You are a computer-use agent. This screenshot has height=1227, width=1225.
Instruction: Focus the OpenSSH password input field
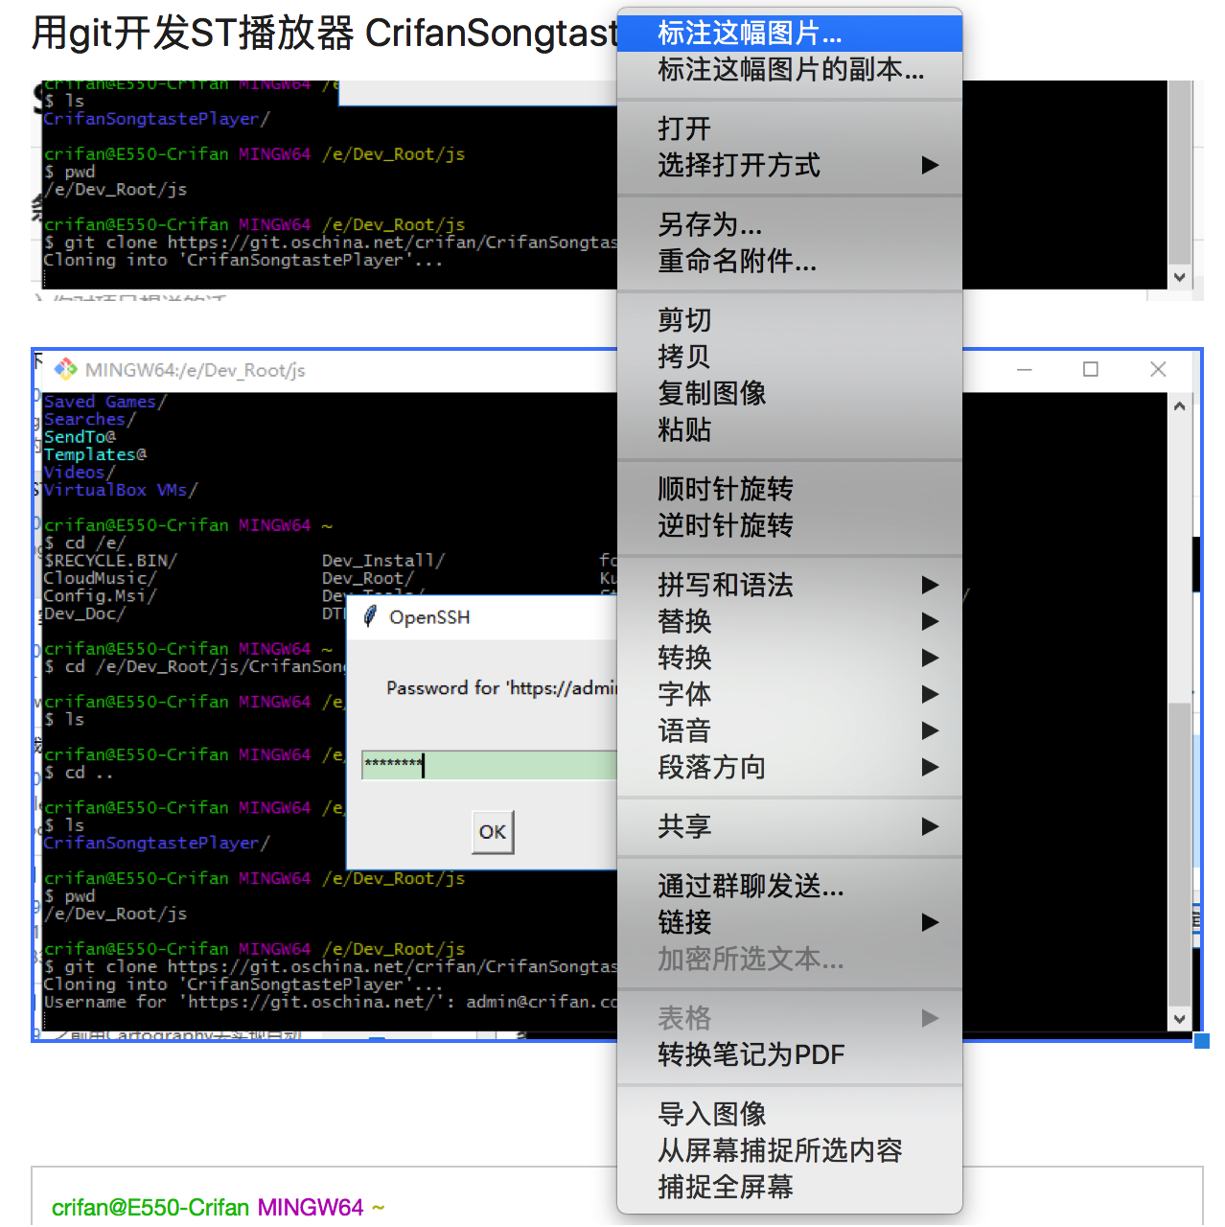489,764
